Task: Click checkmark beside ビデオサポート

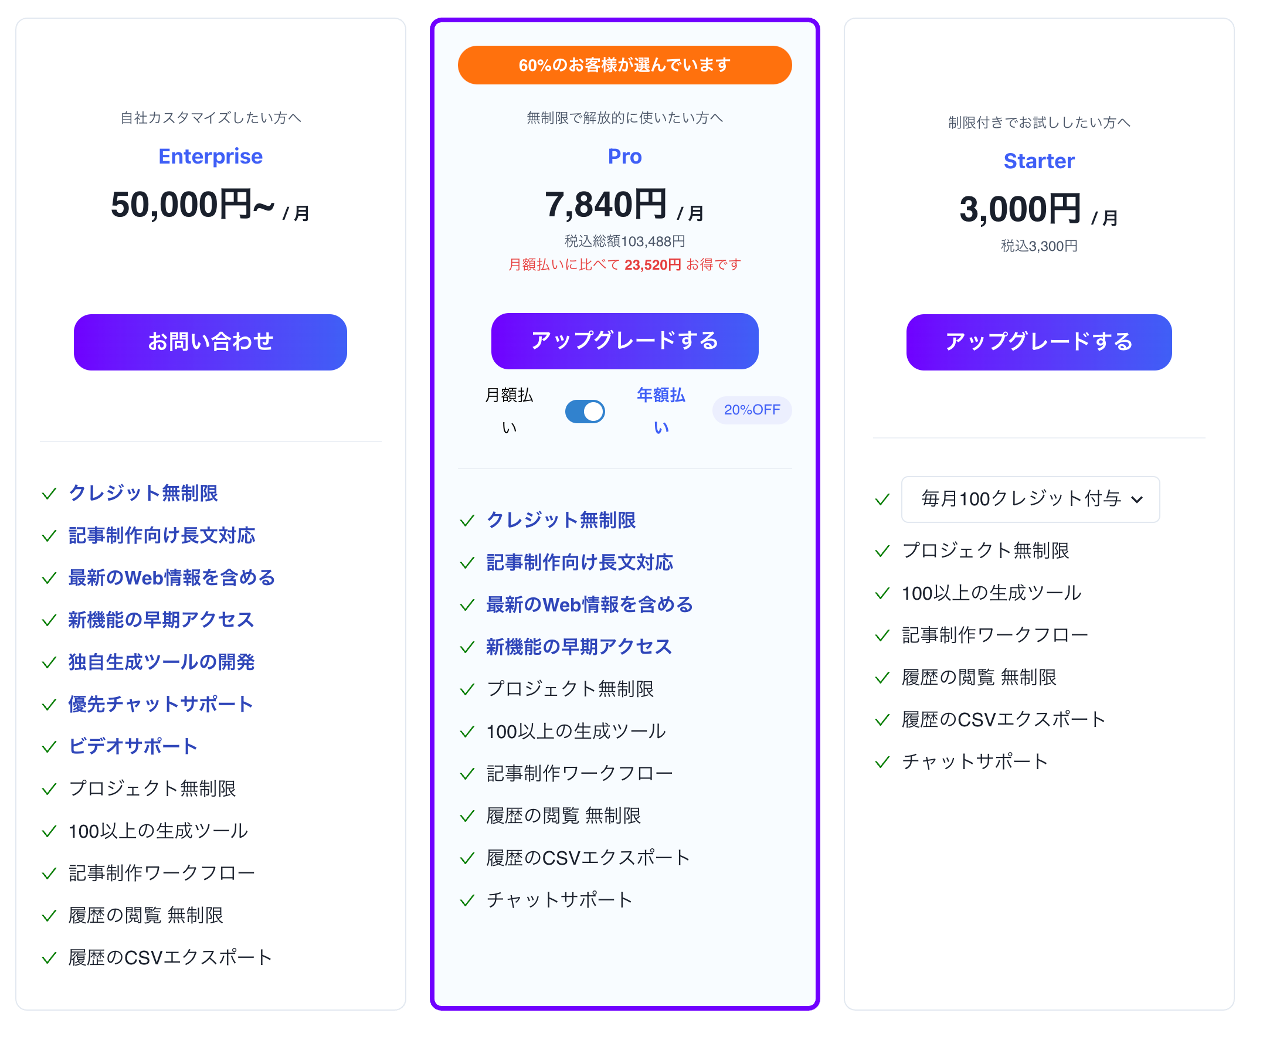Action: point(49,747)
